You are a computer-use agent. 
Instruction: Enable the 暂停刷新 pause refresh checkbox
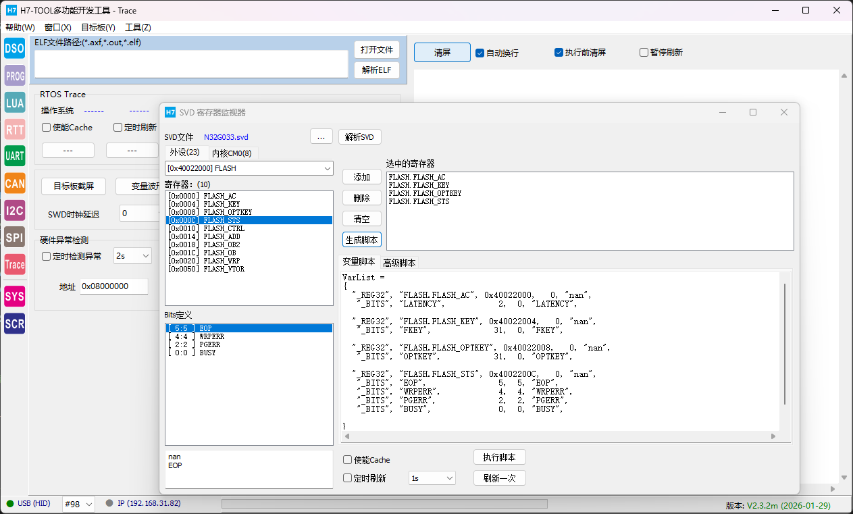coord(644,53)
